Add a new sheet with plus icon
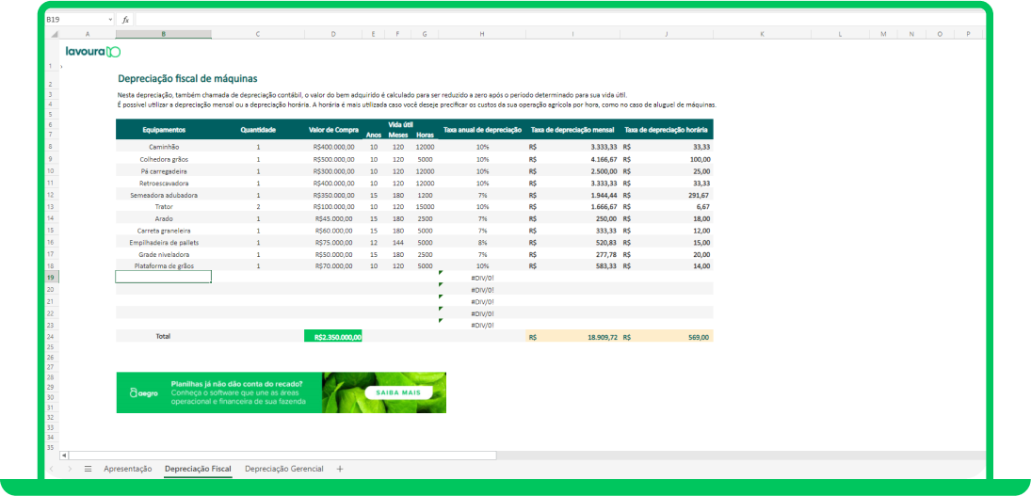 [x=340, y=469]
